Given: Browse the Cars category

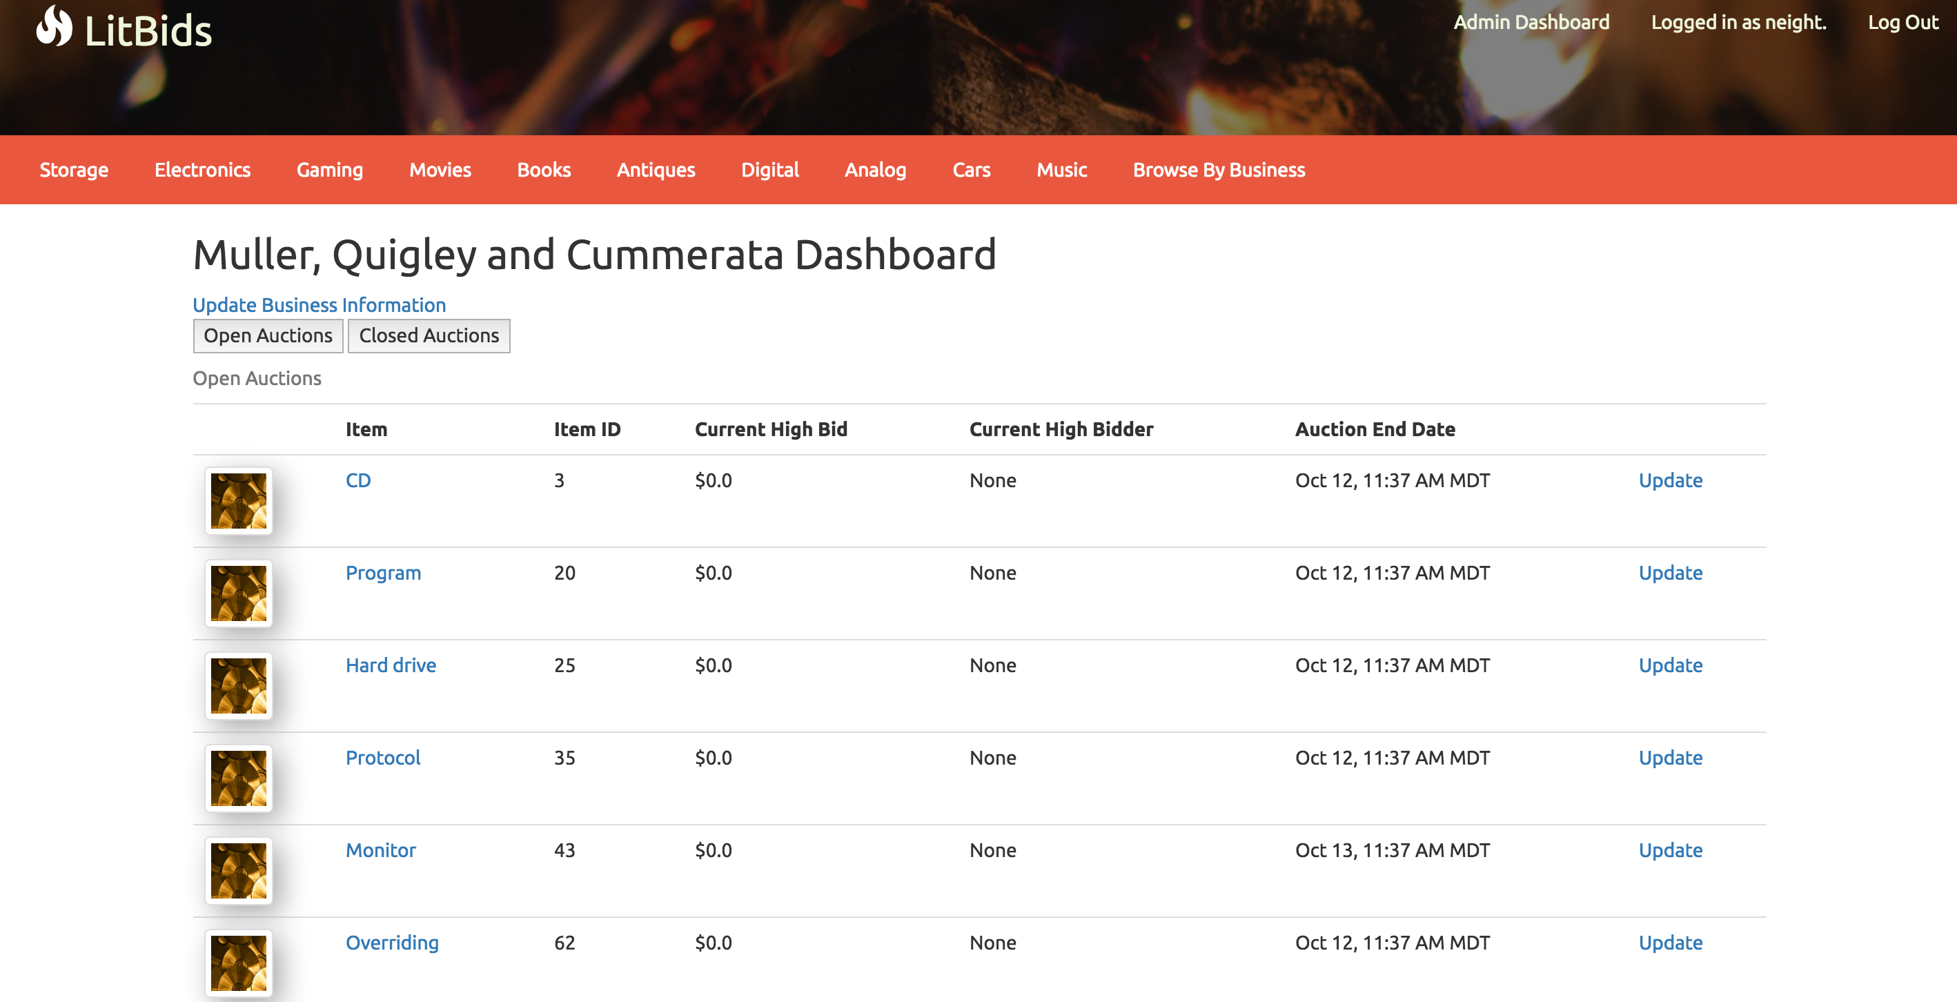Looking at the screenshot, I should 971,169.
